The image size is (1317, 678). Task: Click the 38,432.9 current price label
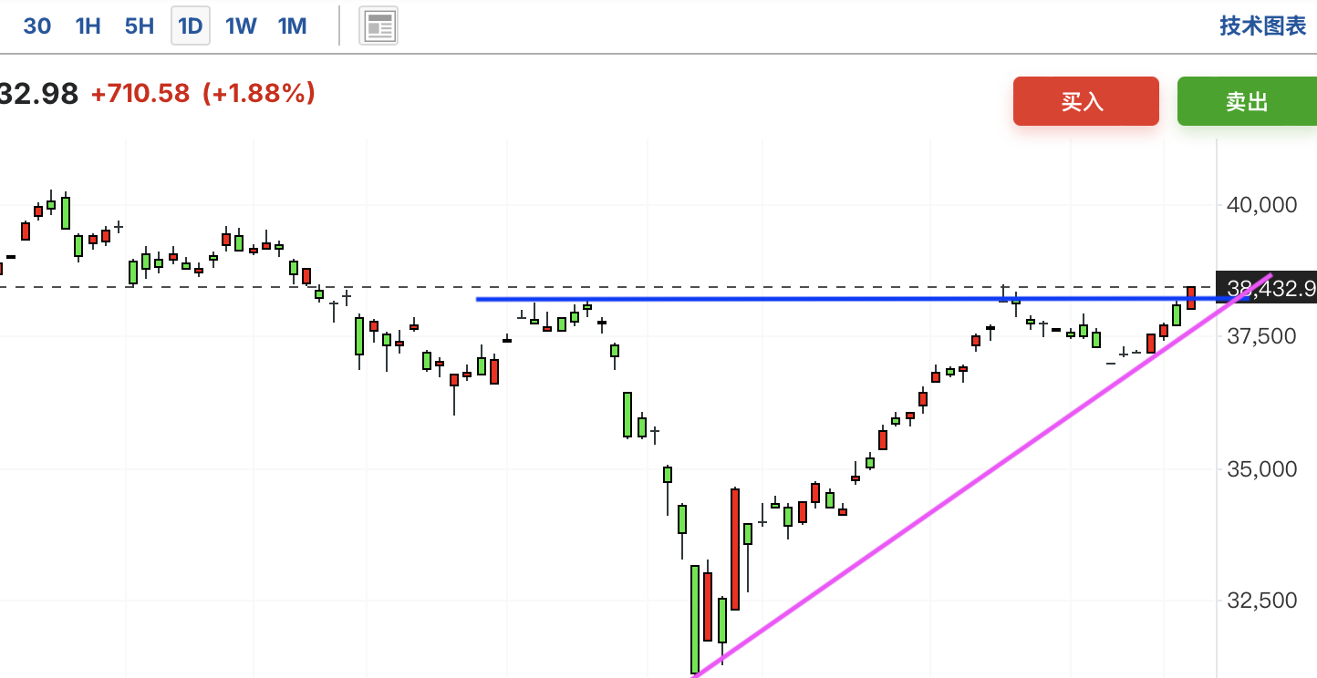pos(1267,289)
